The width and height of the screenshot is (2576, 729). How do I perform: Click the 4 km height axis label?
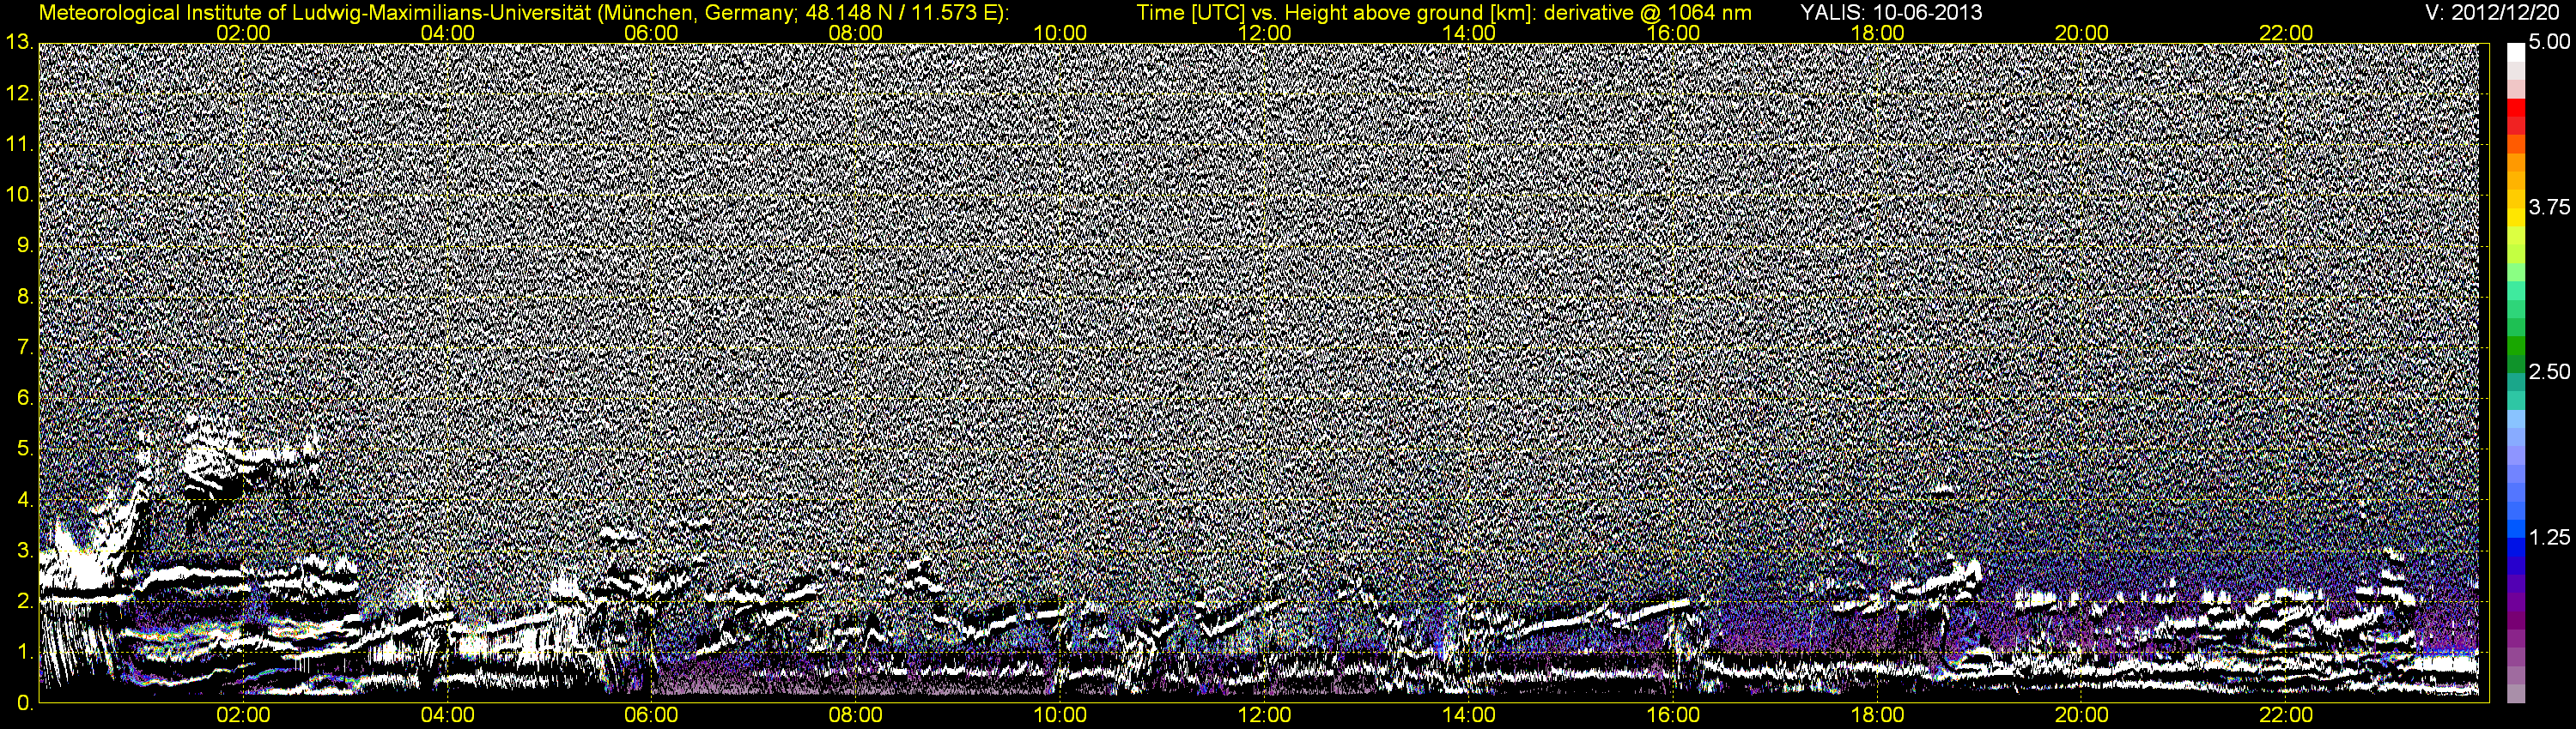[x=25, y=500]
